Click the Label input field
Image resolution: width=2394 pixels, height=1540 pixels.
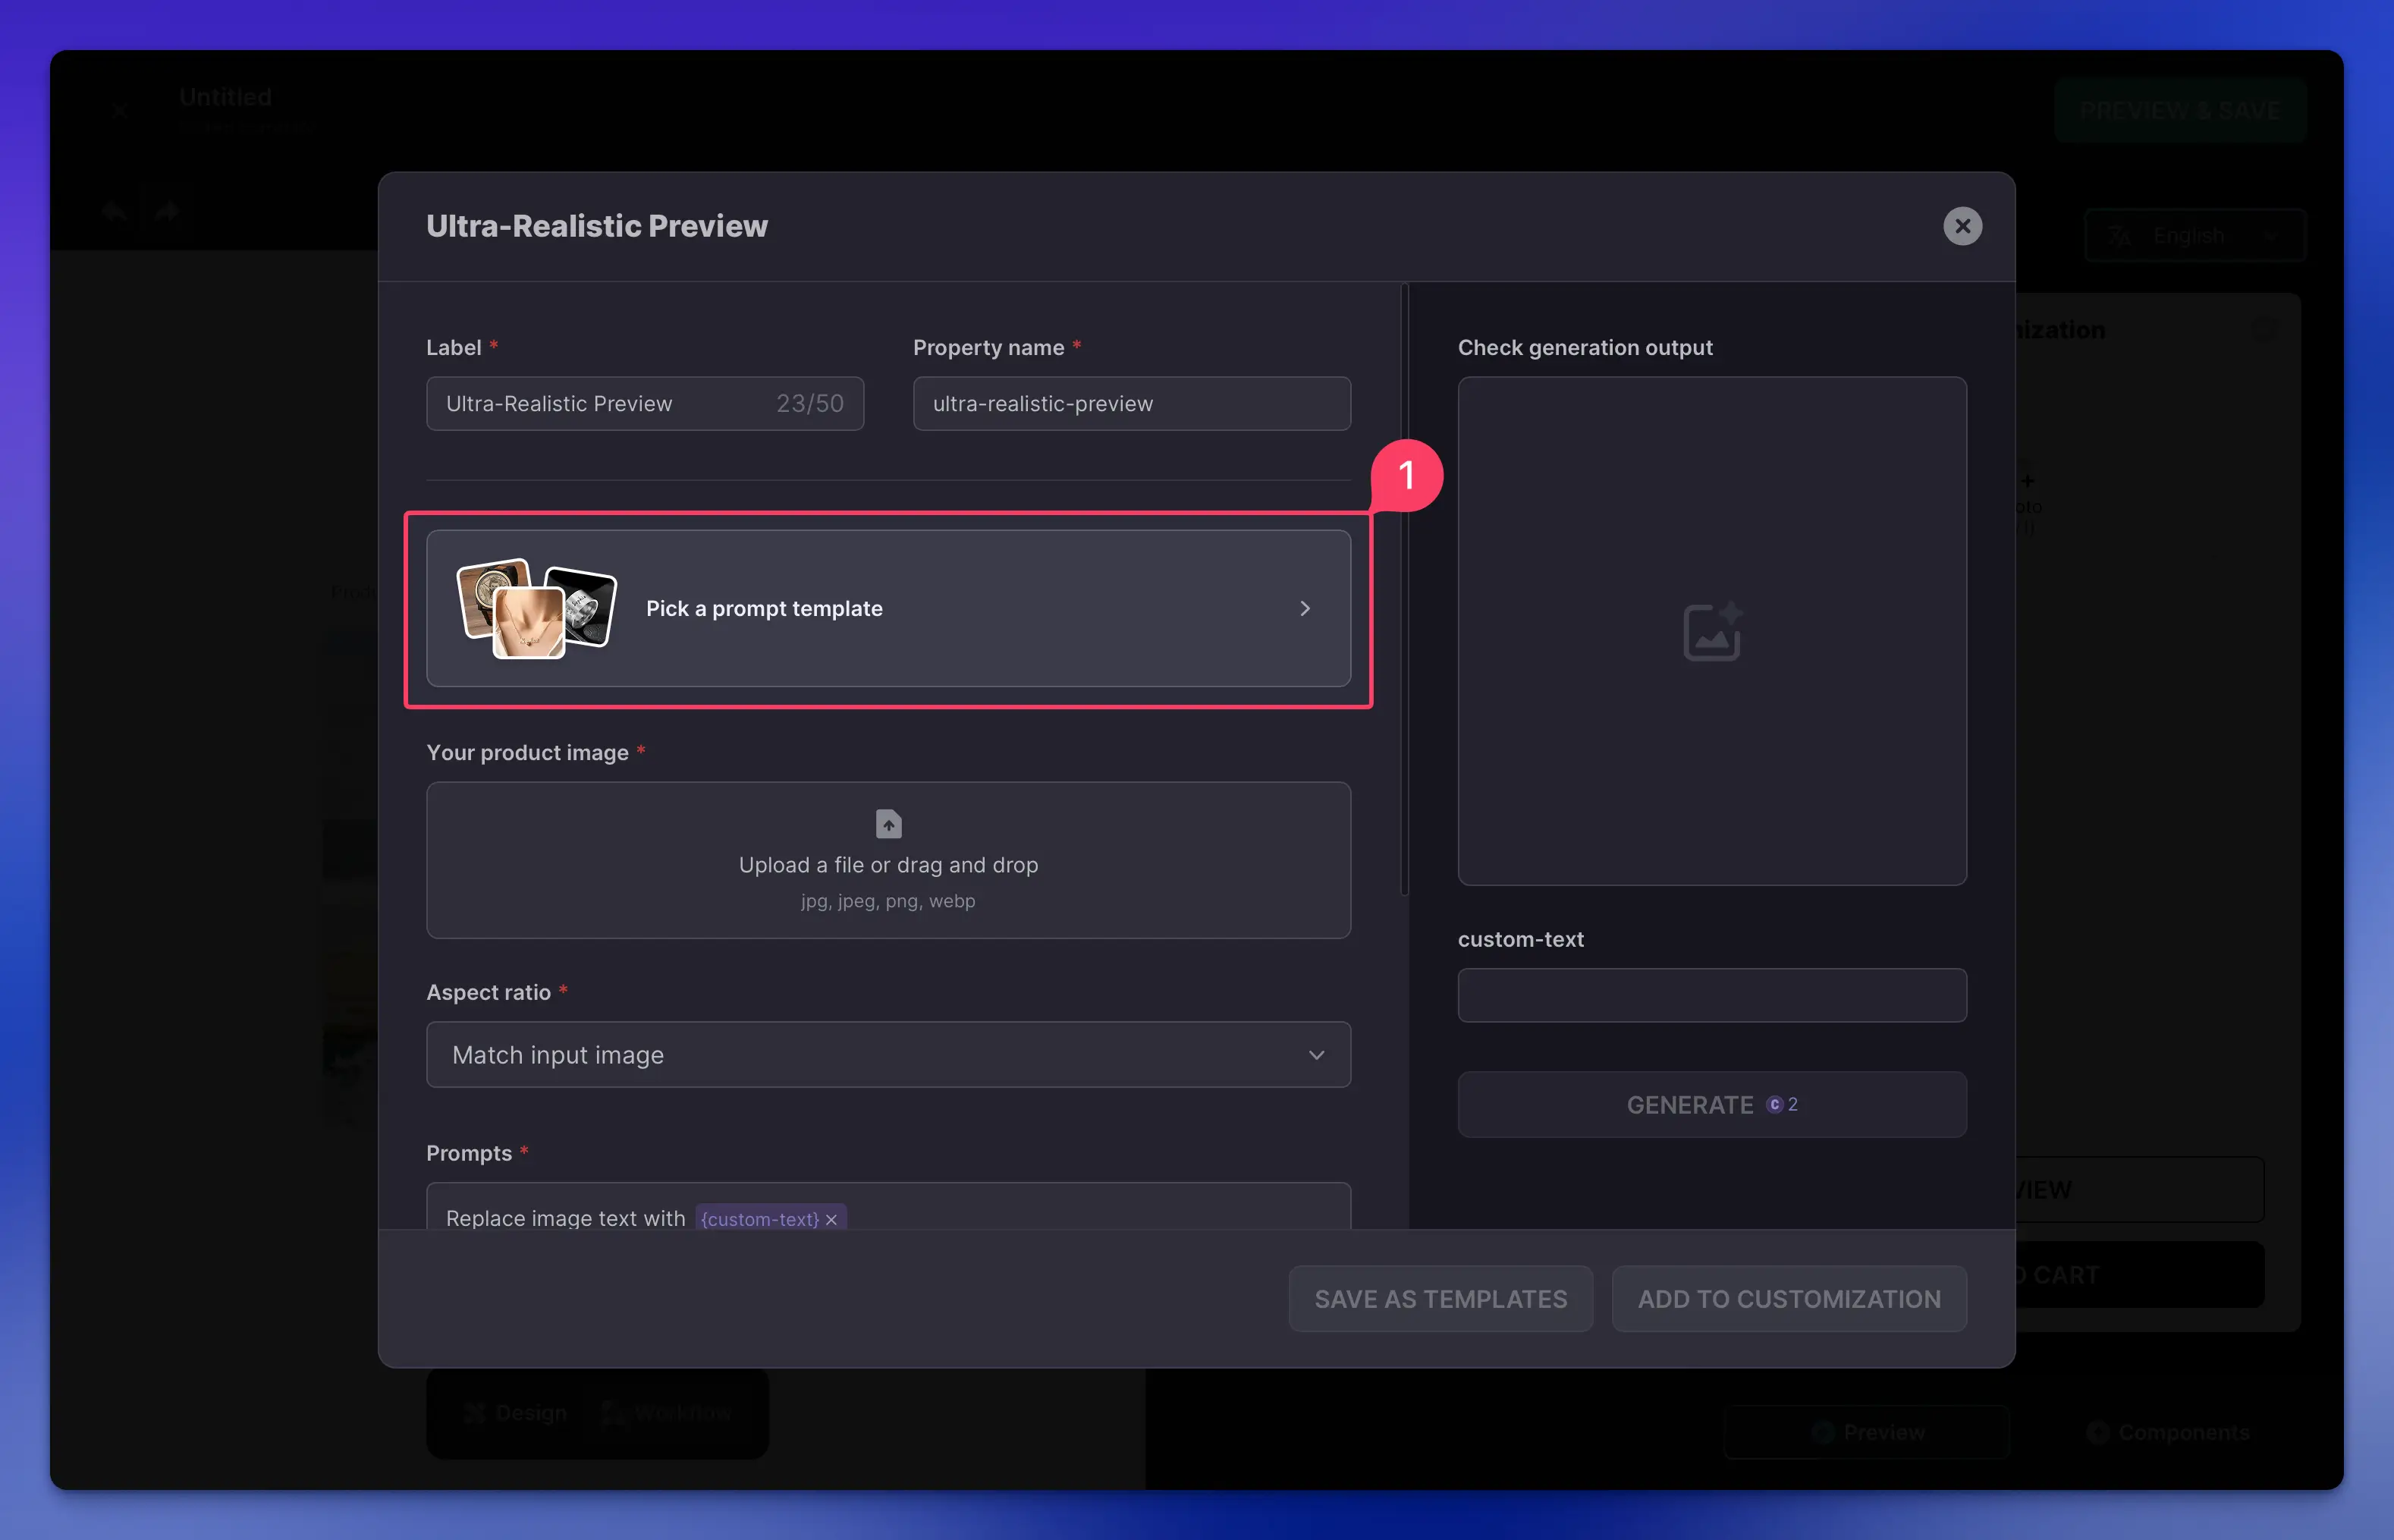[600, 404]
